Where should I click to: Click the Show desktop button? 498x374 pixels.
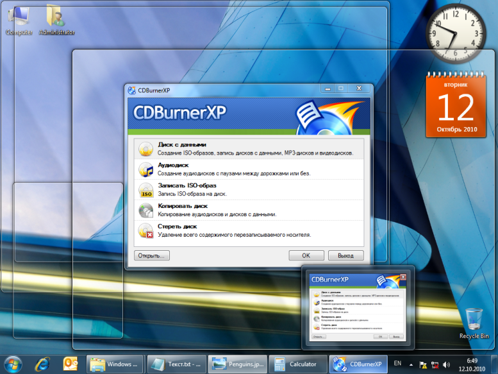pos(495,364)
